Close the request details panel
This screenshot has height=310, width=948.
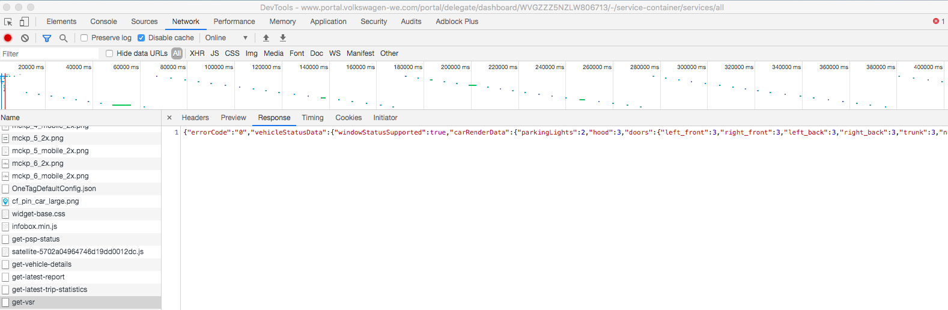click(x=169, y=118)
